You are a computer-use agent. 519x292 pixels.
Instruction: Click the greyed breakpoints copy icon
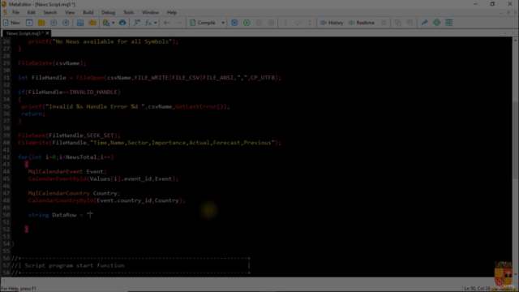(x=398, y=23)
